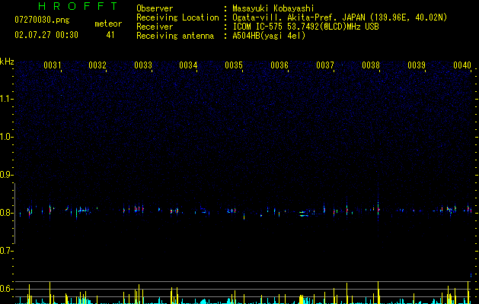Click the Ogata-vill. Akita-Pref. JAPAN location text

tap(340, 17)
